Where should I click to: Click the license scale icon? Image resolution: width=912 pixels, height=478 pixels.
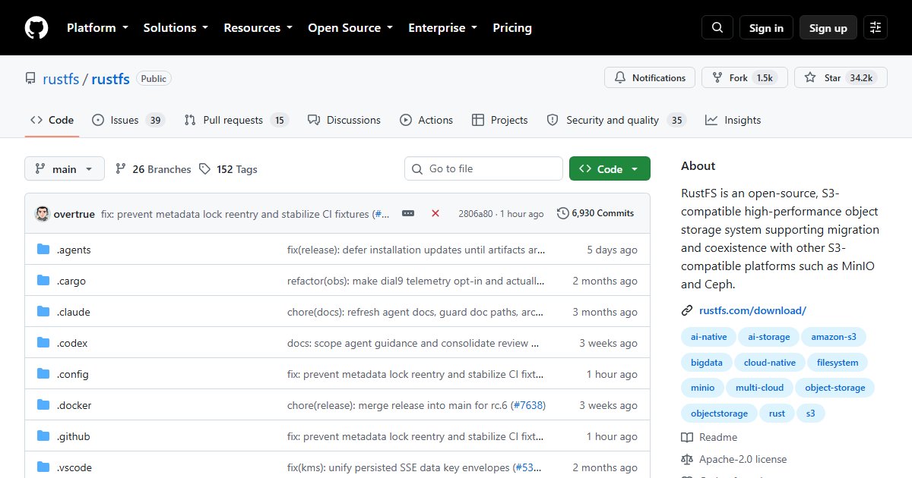coord(687,459)
